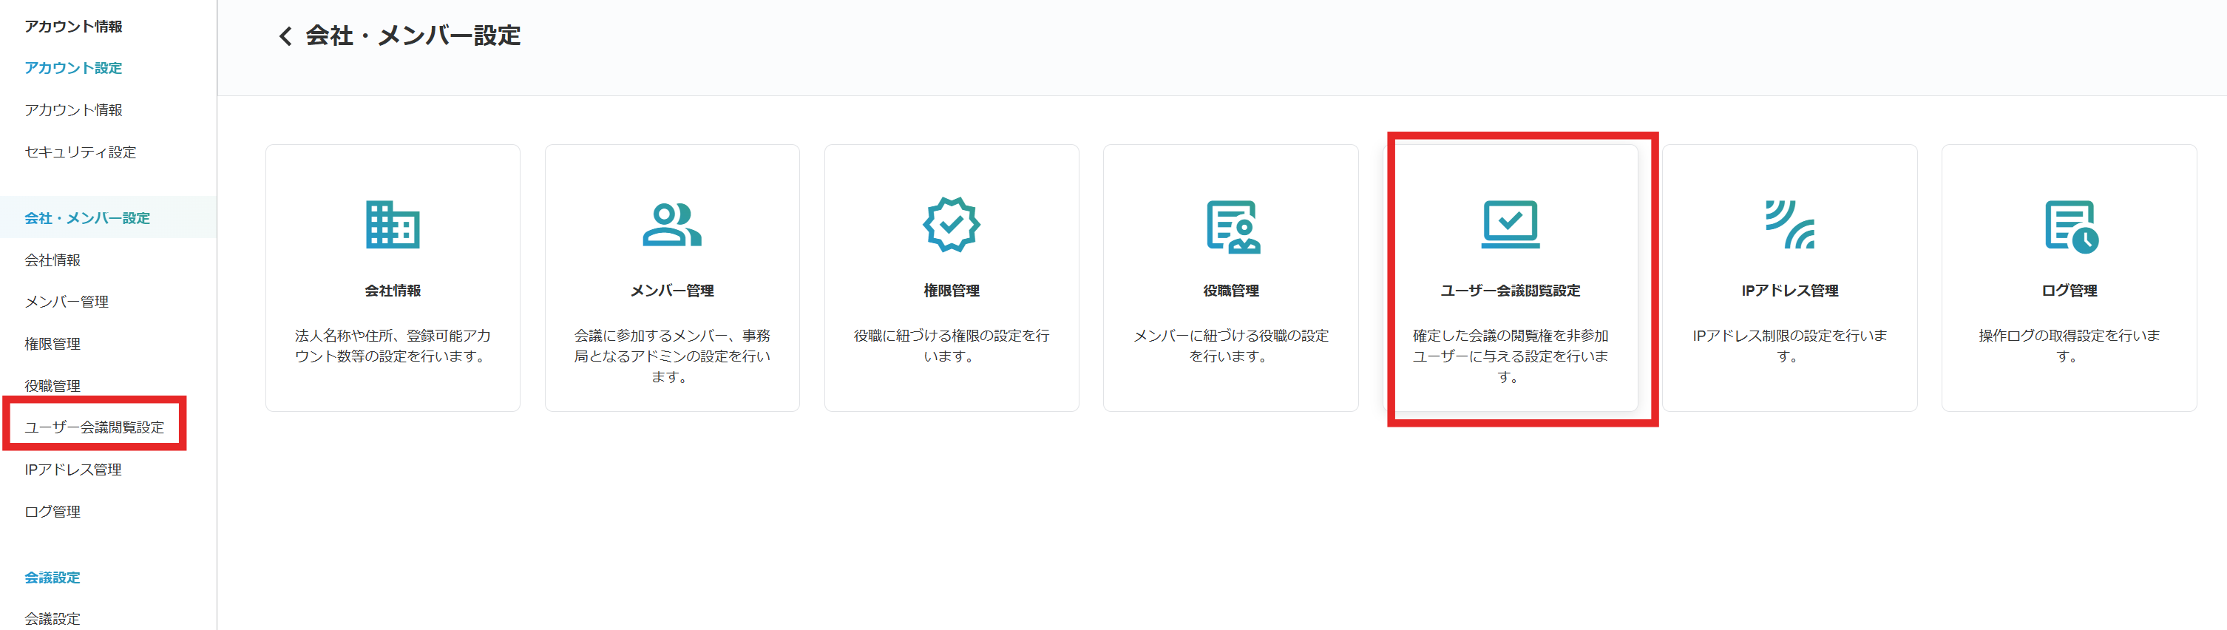Go back using the left chevron arrow
Screen dimensions: 2227x630
pyautogui.click(x=285, y=36)
